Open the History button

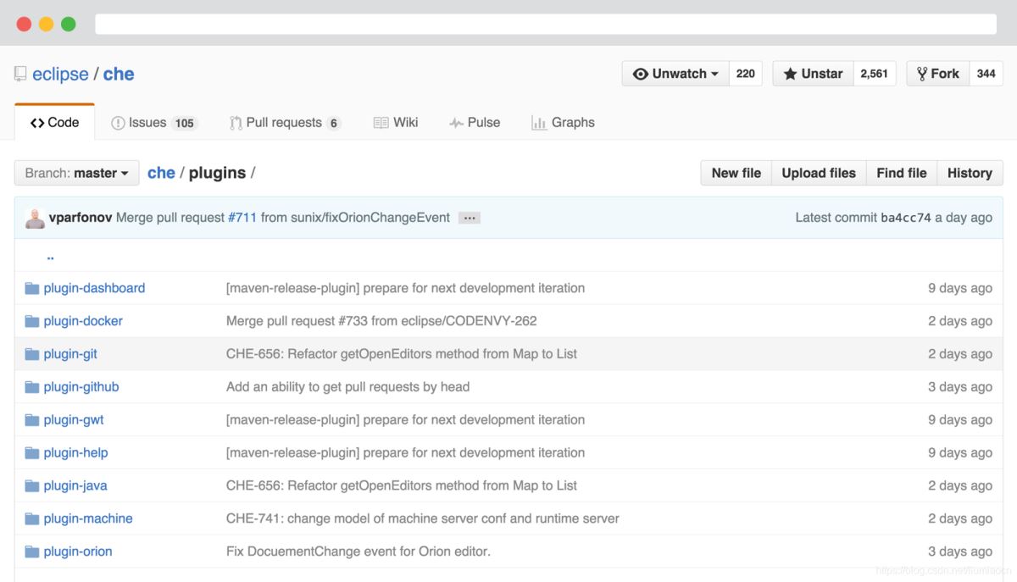[969, 173]
